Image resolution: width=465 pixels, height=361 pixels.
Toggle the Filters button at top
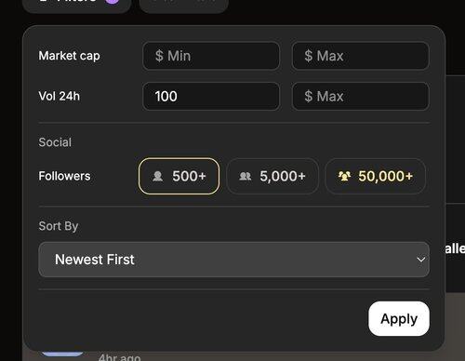coord(76,5)
